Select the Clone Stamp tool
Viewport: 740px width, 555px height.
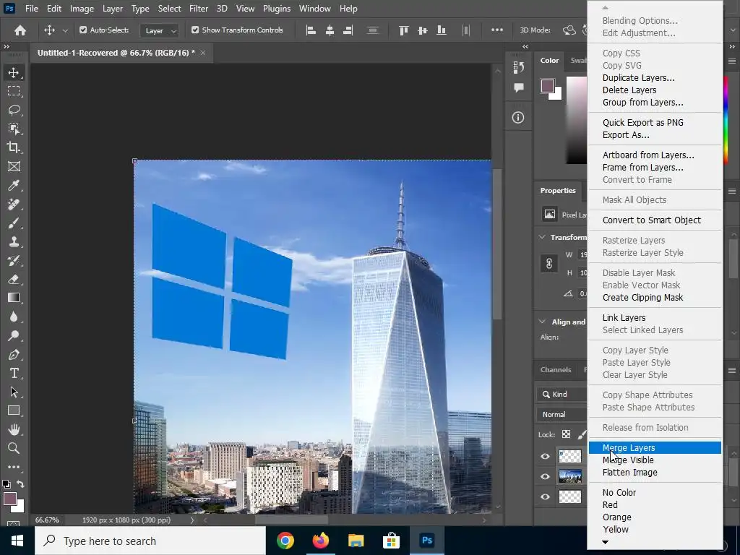click(x=14, y=241)
